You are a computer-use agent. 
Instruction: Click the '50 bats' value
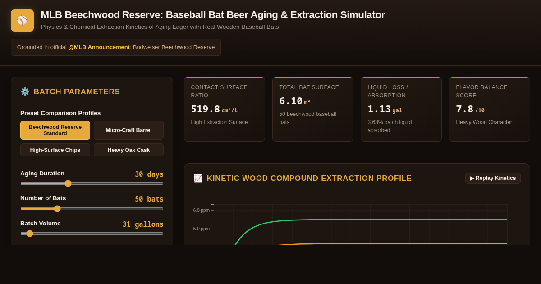point(149,199)
